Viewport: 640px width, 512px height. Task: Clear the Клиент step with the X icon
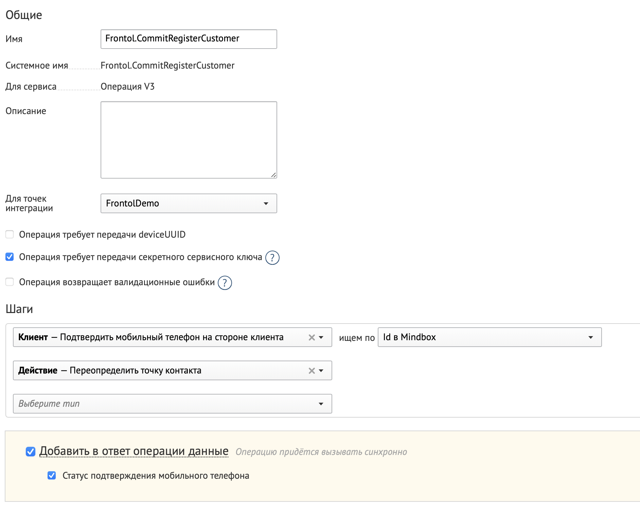tap(312, 337)
